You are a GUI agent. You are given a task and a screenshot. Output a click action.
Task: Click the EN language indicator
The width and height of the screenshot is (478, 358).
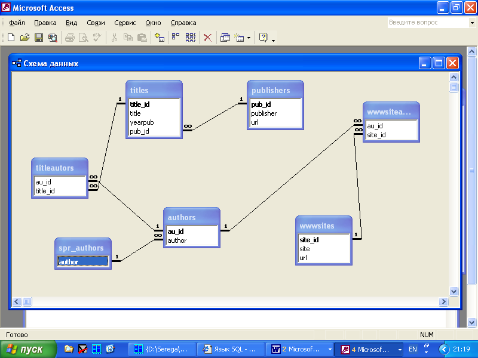413,349
